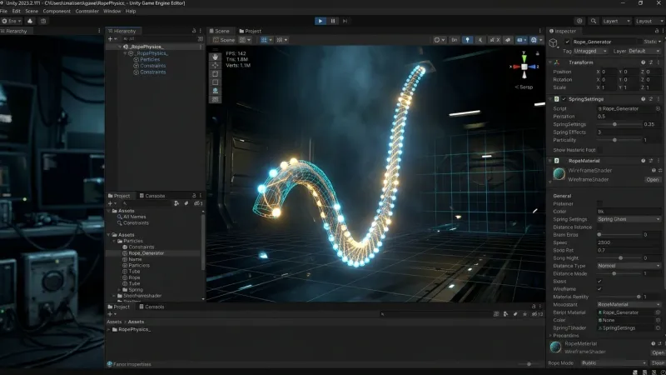Open the Hierarchy panel kebab menu
666x375 pixels.
pyautogui.click(x=201, y=31)
